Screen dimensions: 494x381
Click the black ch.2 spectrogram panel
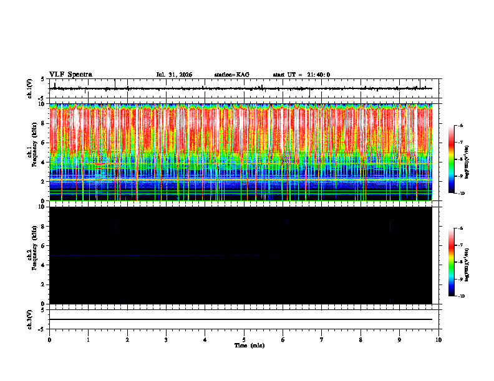click(x=241, y=255)
